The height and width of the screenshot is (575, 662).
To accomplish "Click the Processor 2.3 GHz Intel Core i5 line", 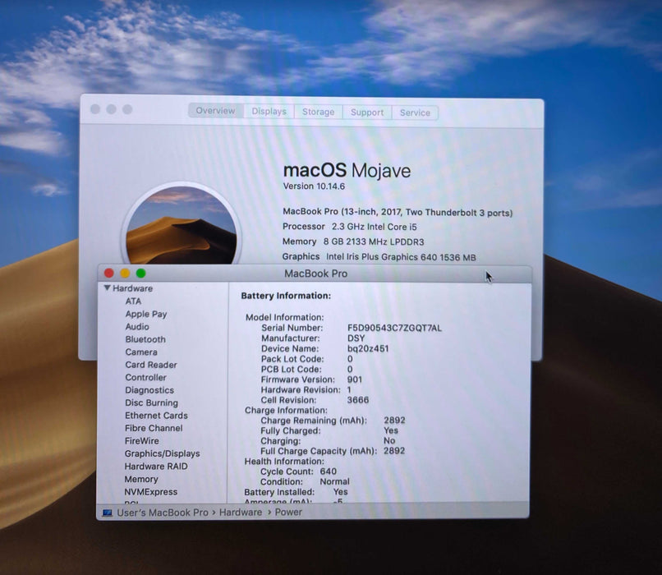I will (350, 227).
